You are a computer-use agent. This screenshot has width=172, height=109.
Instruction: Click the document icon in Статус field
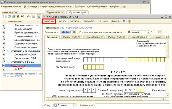tap(55, 105)
